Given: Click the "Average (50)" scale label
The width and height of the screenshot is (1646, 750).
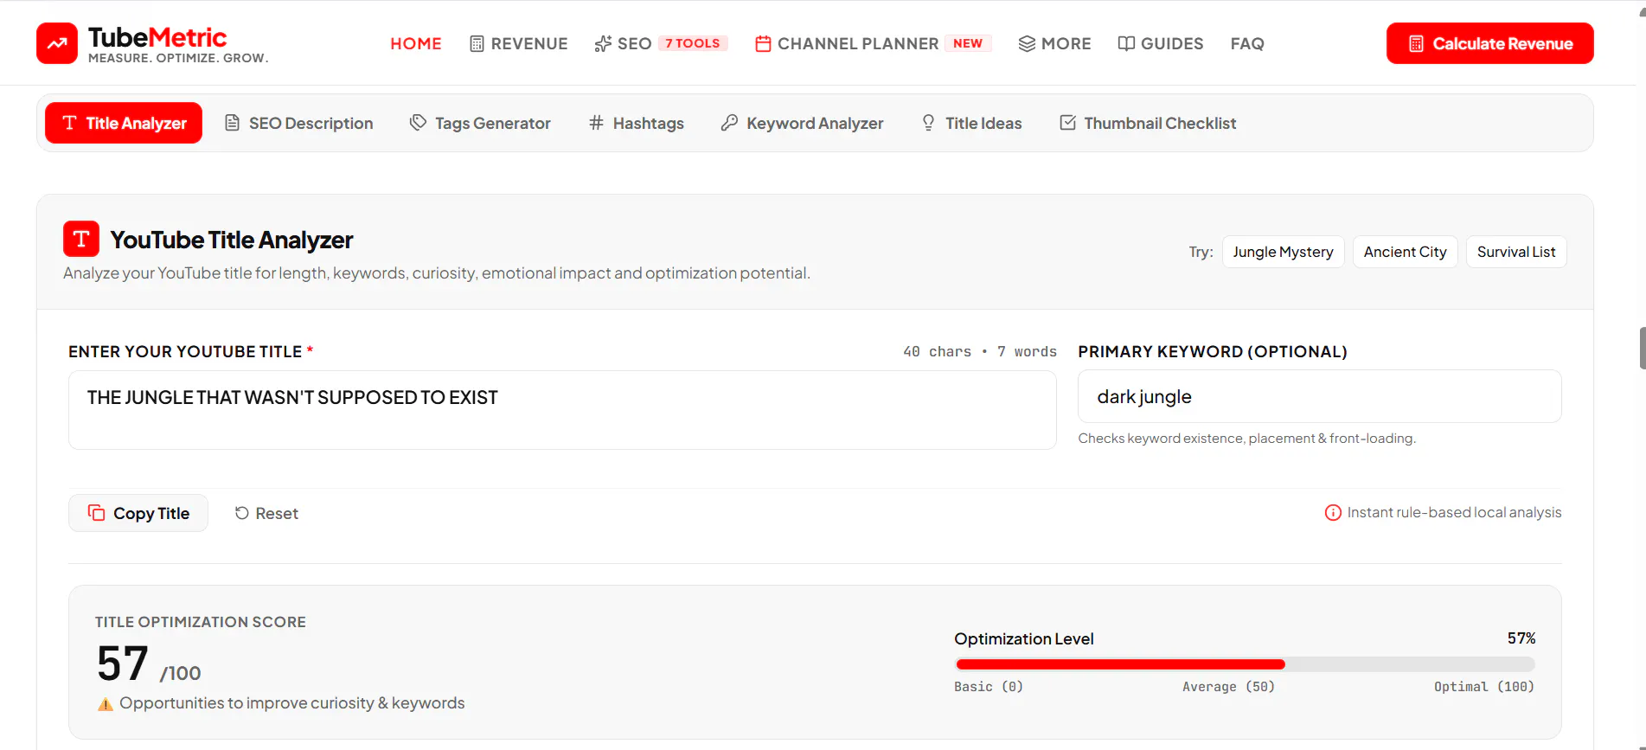Looking at the screenshot, I should [1228, 687].
